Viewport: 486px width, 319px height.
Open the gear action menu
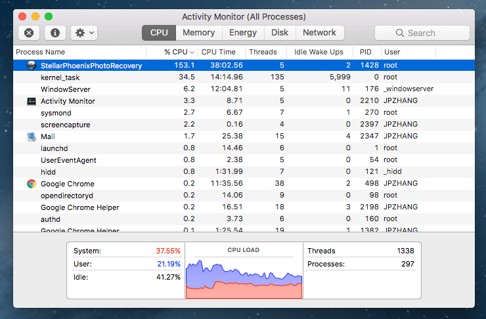click(84, 33)
